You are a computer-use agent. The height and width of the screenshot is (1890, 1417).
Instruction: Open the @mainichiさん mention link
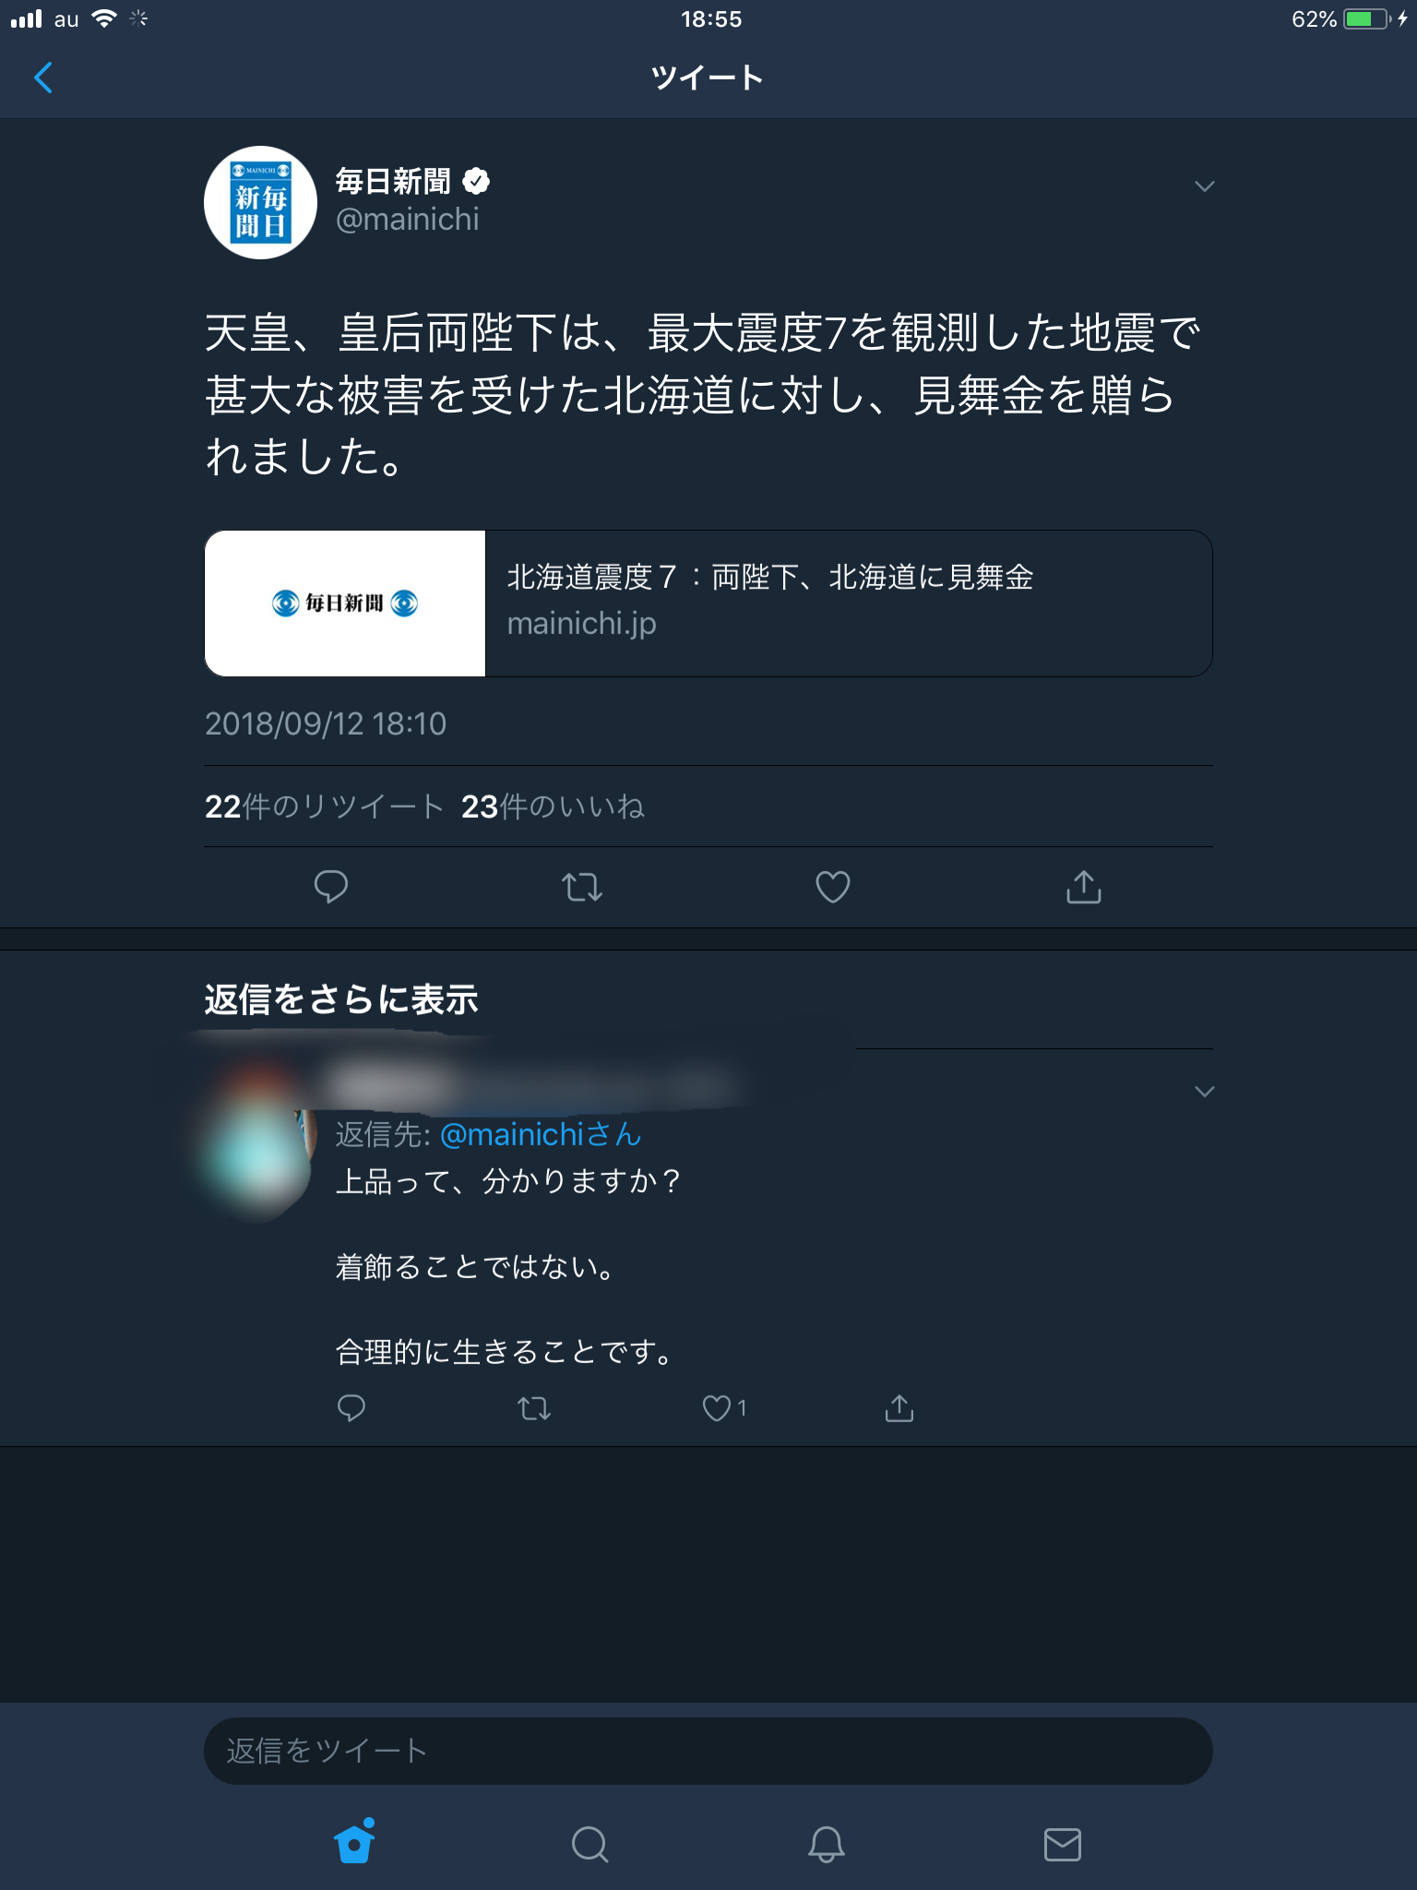pos(540,1134)
